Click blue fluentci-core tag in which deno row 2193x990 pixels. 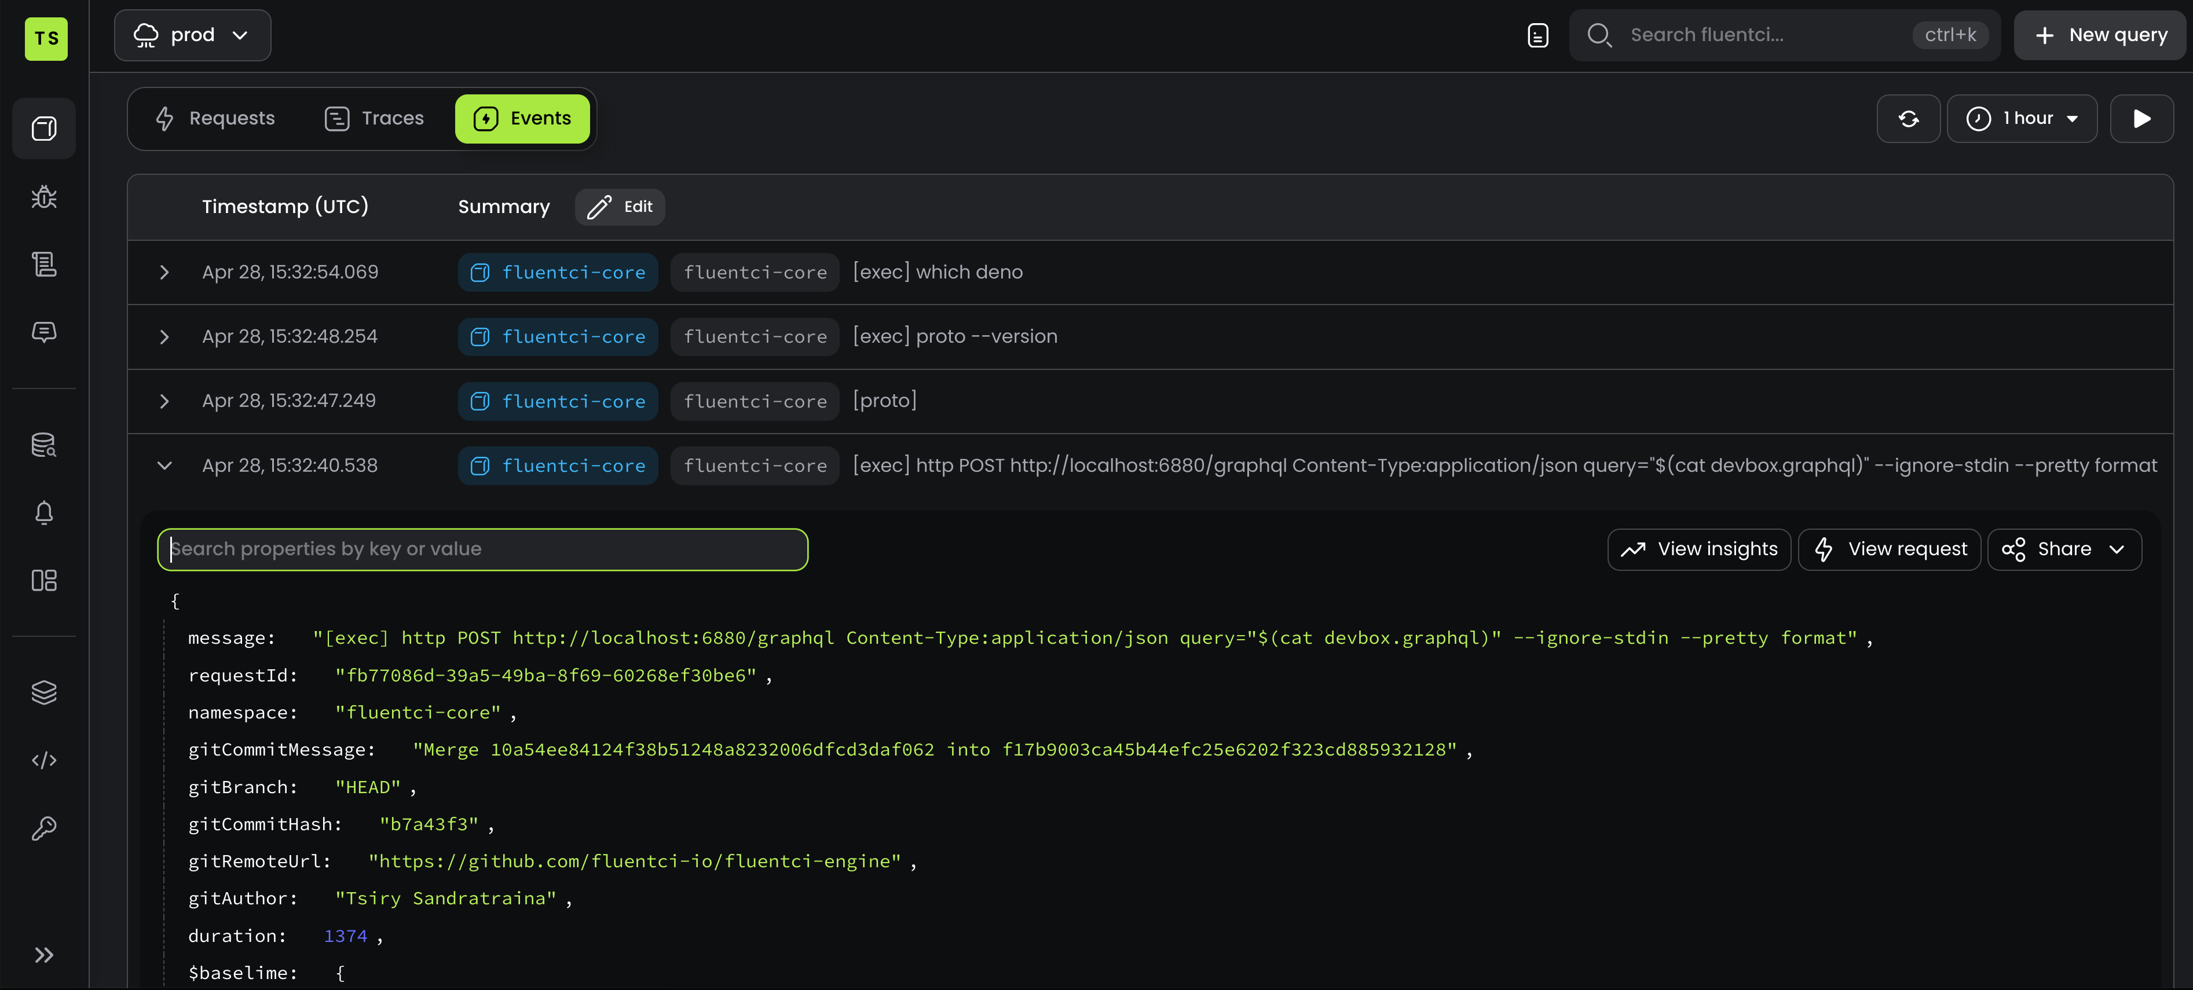[x=558, y=273]
